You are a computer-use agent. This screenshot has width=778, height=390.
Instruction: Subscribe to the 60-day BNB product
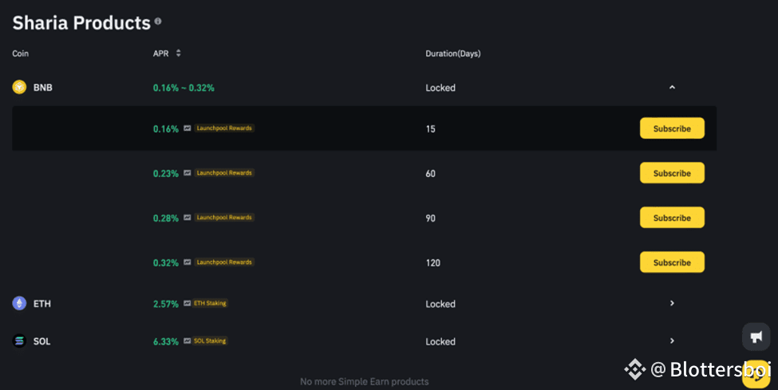tap(673, 173)
